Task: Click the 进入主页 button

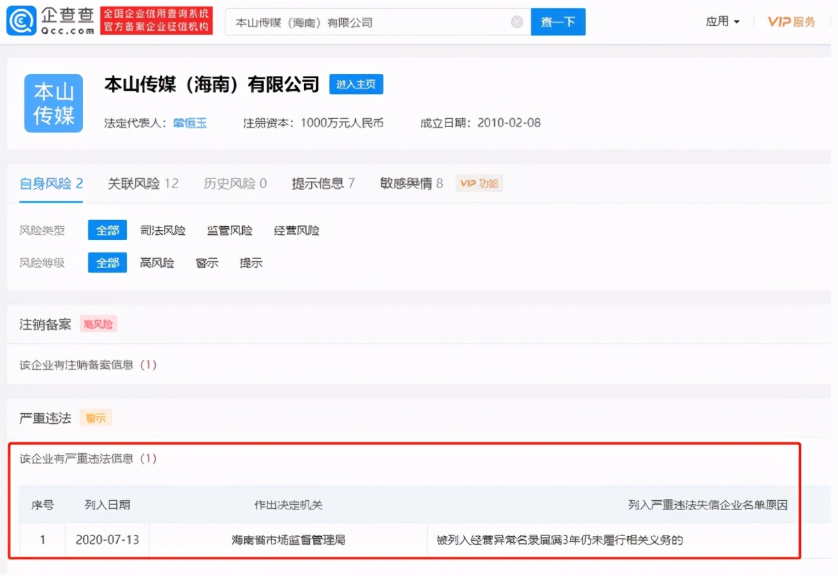Action: tap(356, 84)
